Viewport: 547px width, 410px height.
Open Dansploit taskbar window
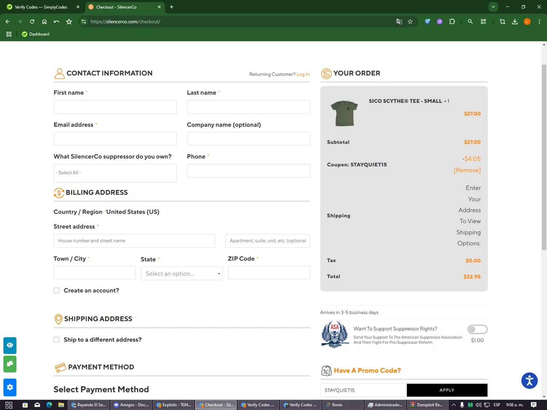(x=428, y=405)
